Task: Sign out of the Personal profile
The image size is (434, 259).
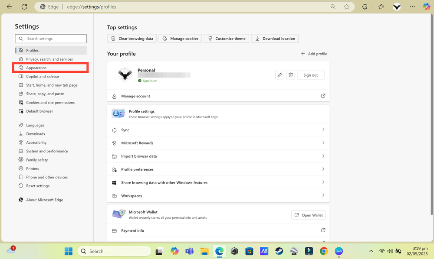Action: tap(311, 75)
